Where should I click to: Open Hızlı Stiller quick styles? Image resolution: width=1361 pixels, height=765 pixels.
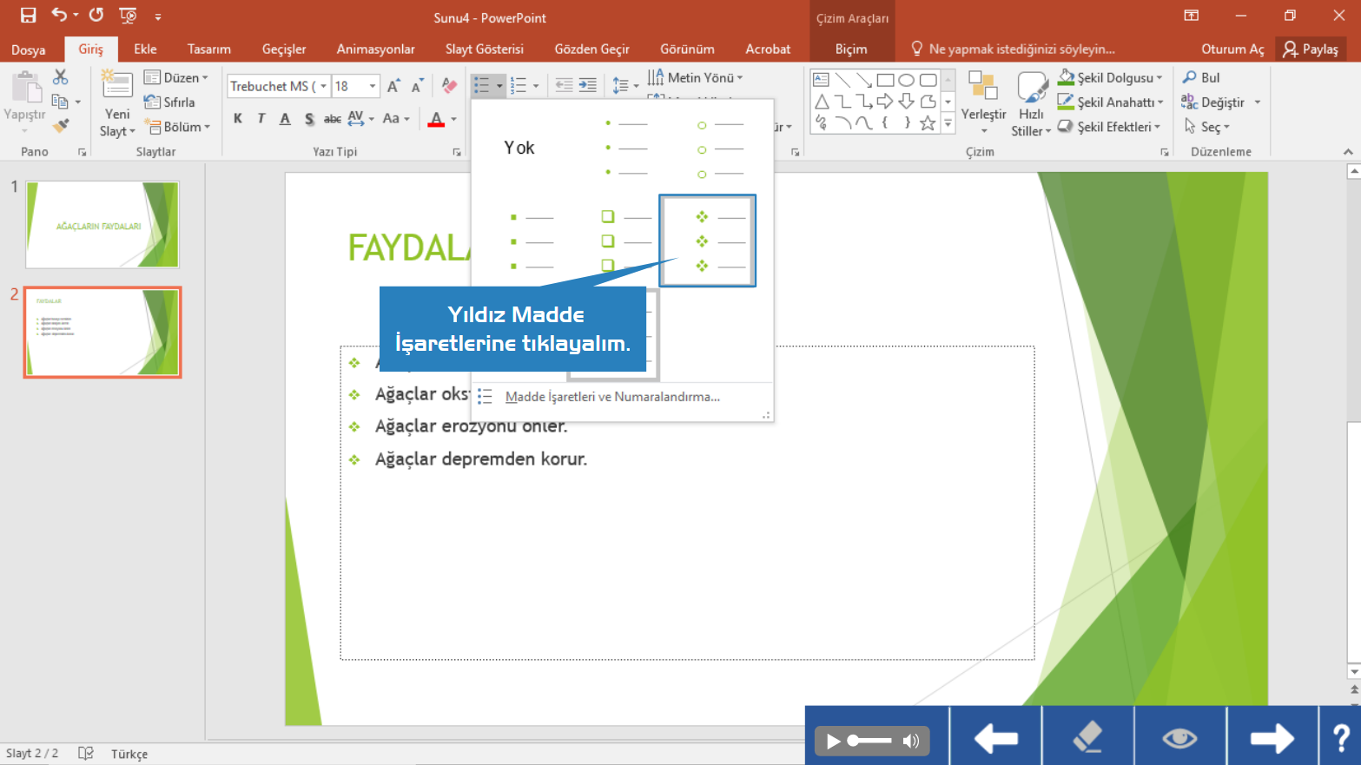tap(1031, 102)
